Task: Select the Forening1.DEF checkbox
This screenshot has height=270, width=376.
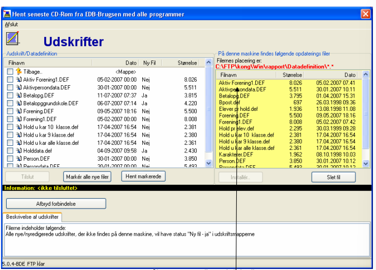Action: 10,119
